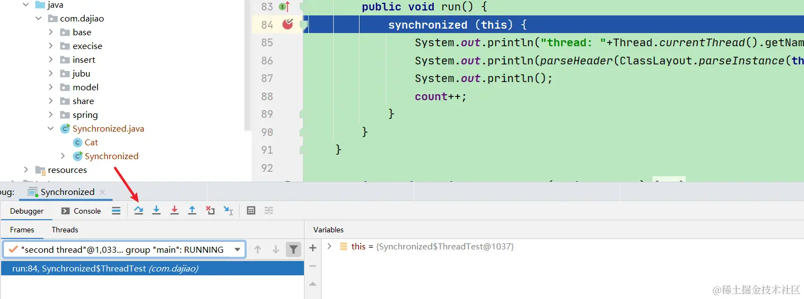
Task: Select the Synchronized debug tab
Action: click(67, 192)
